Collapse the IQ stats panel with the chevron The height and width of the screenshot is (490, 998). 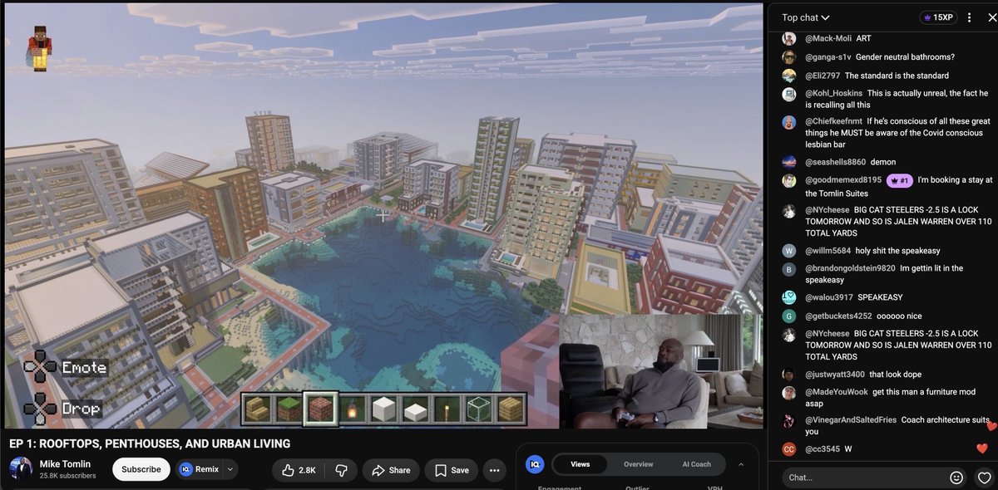741,463
